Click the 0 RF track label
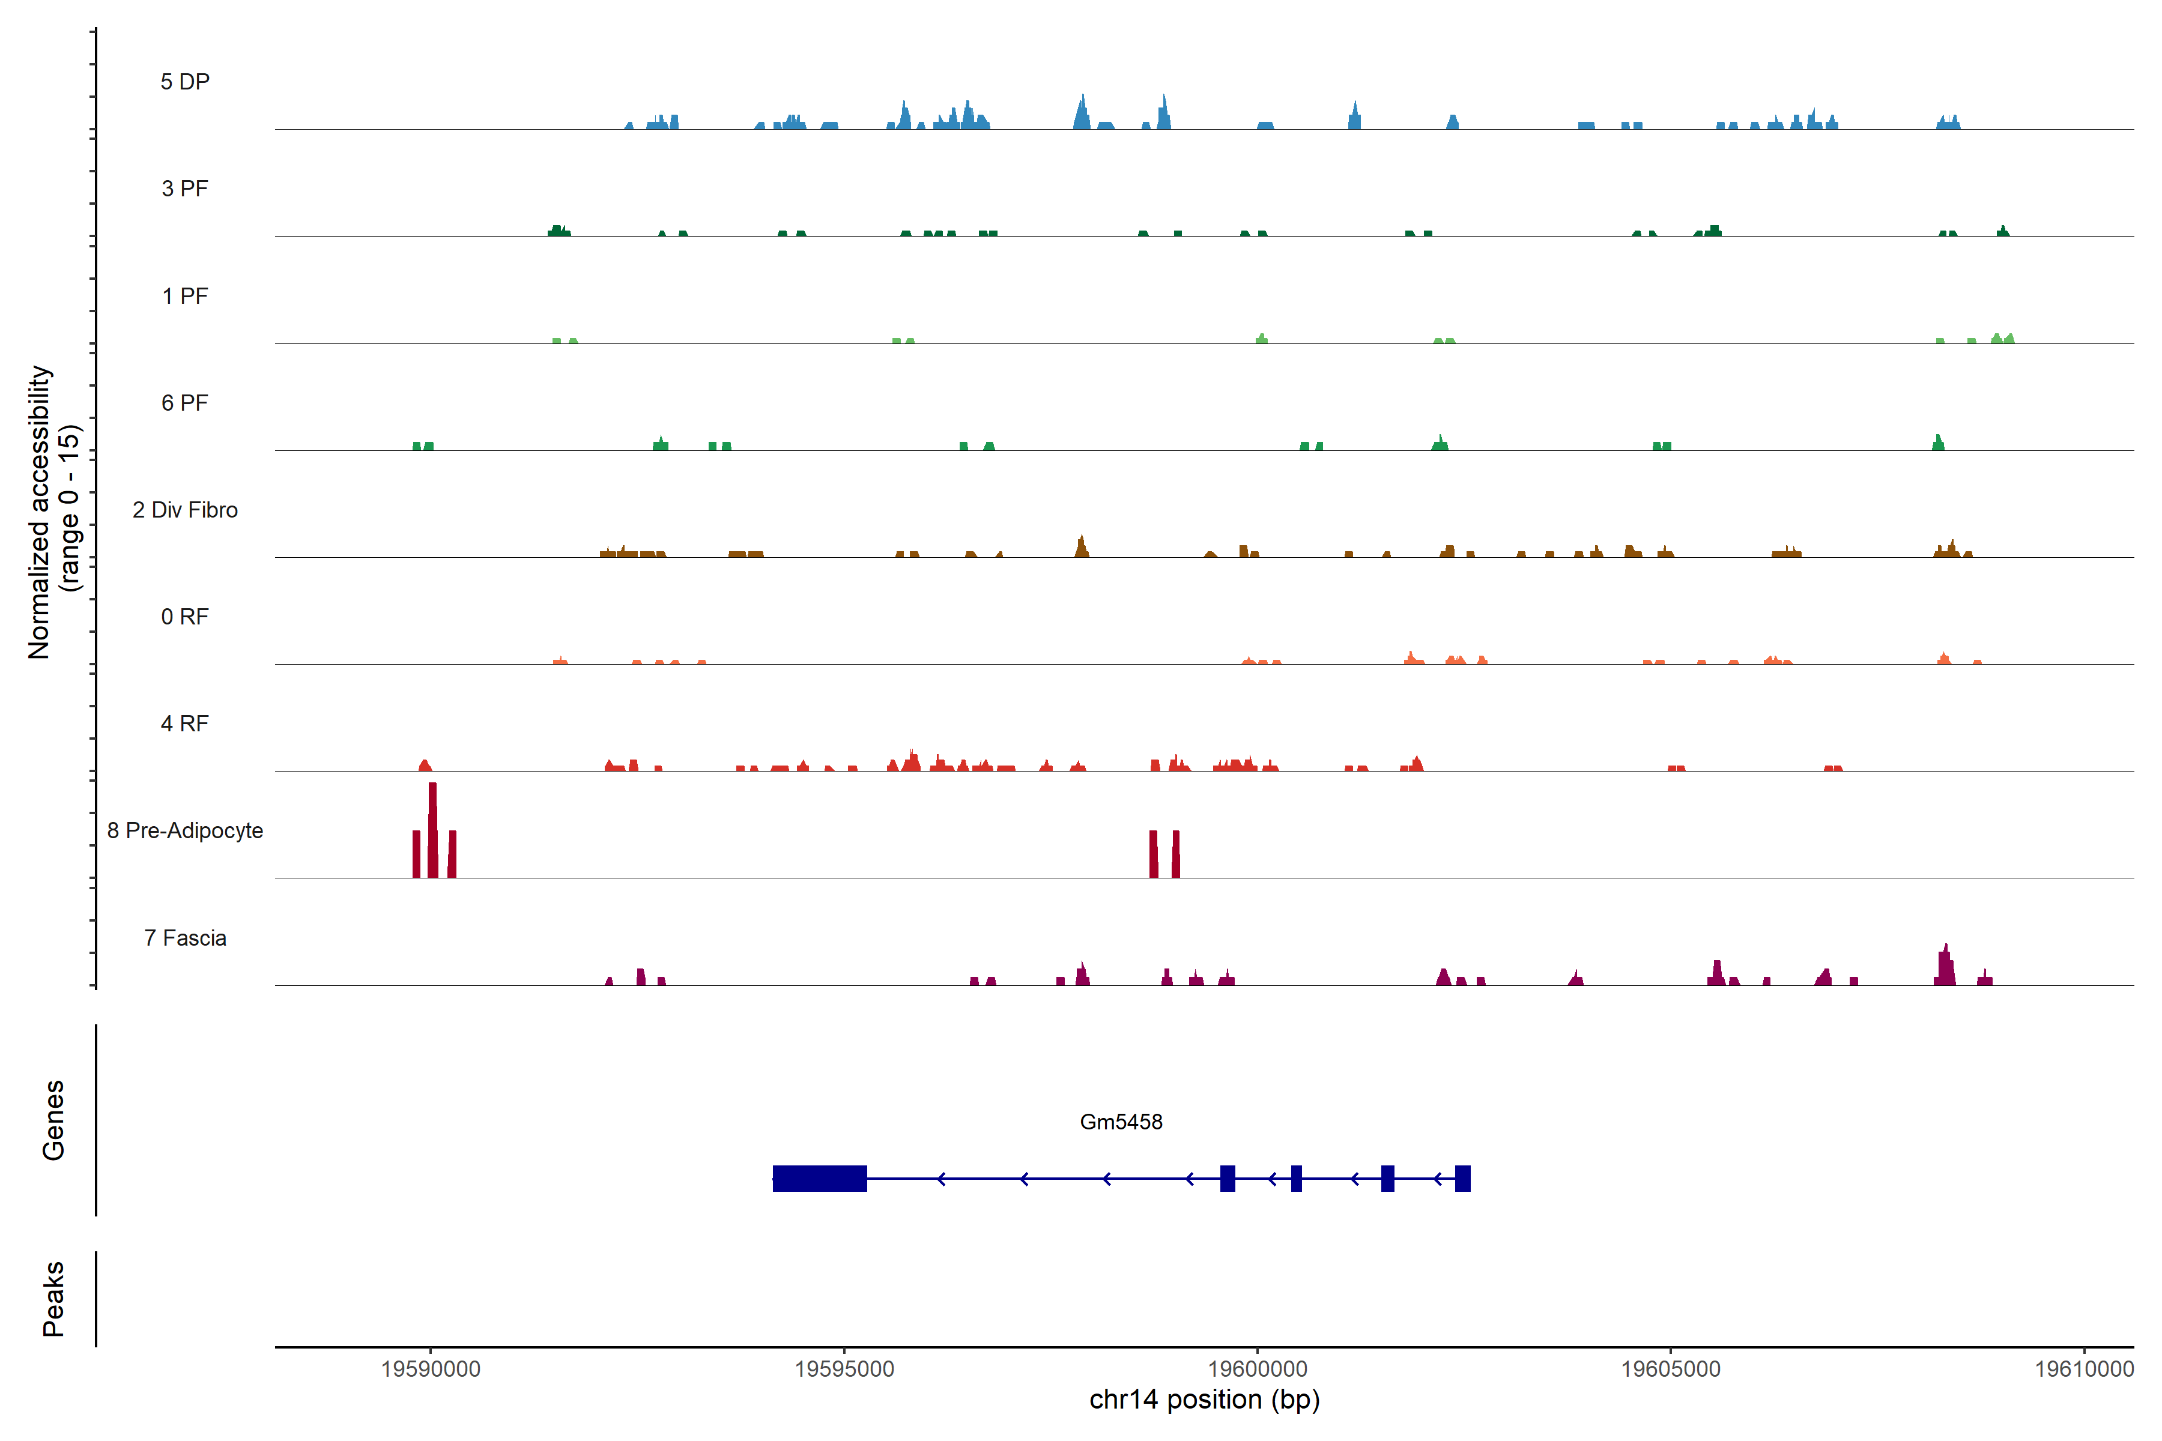Viewport: 2162px width, 1441px height. click(x=185, y=617)
